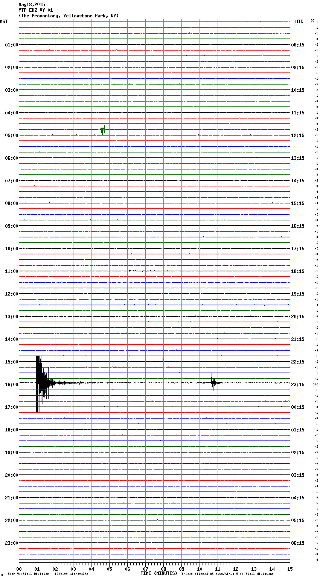Select the DC offset column header
The height and width of the screenshot is (579, 320).
(x=312, y=20)
